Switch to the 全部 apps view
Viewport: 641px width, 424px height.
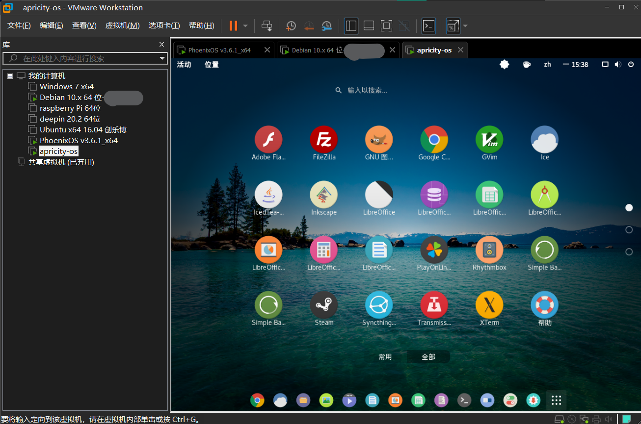428,357
